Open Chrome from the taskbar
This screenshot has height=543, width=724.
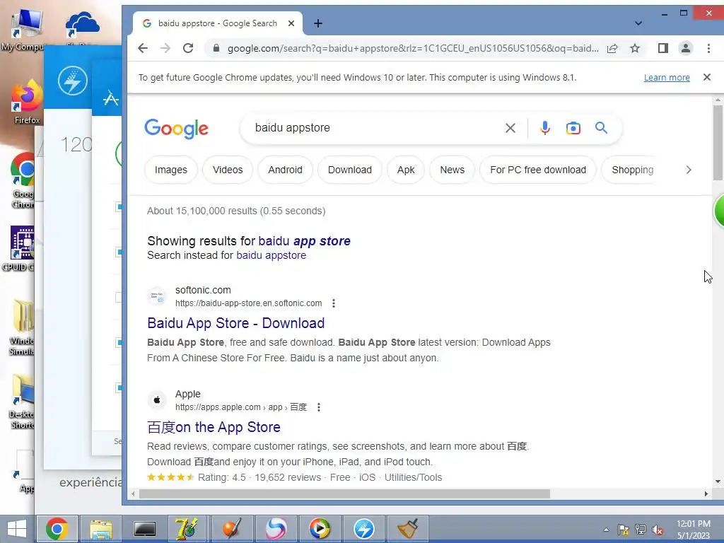coord(57,529)
